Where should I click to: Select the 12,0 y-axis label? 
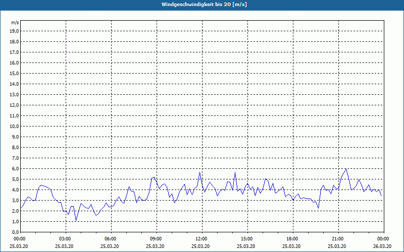click(15, 105)
